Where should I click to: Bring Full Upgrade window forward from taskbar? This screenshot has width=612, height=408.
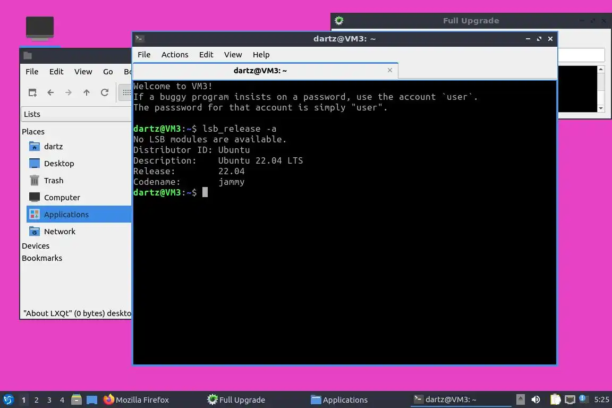click(x=236, y=400)
